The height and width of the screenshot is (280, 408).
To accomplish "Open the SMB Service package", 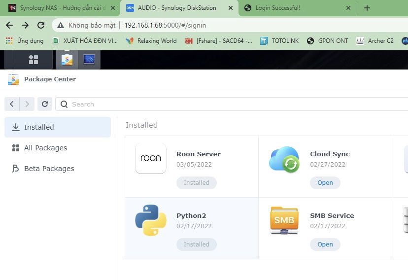I will 325,245.
